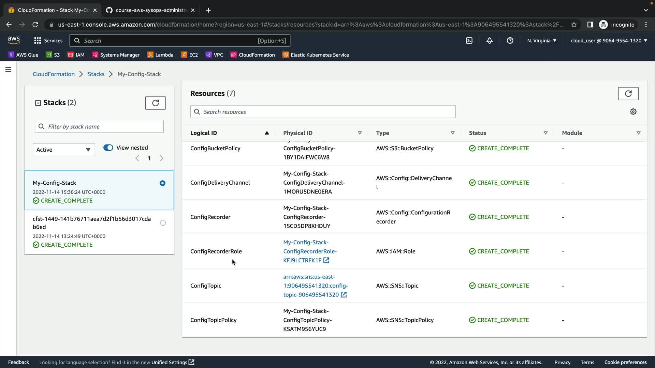Click the help question mark icon
This screenshot has width=655, height=368.
click(x=510, y=41)
